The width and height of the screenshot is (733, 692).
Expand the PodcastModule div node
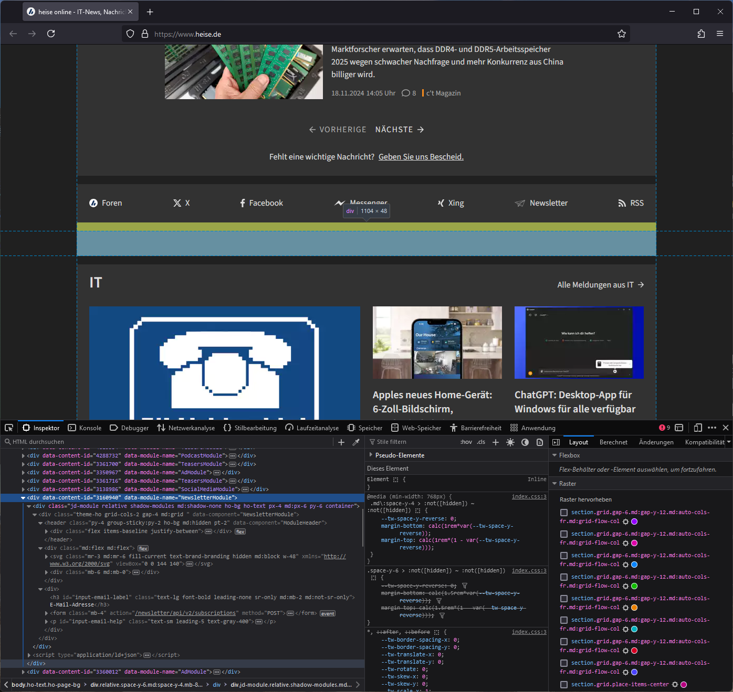(x=23, y=456)
